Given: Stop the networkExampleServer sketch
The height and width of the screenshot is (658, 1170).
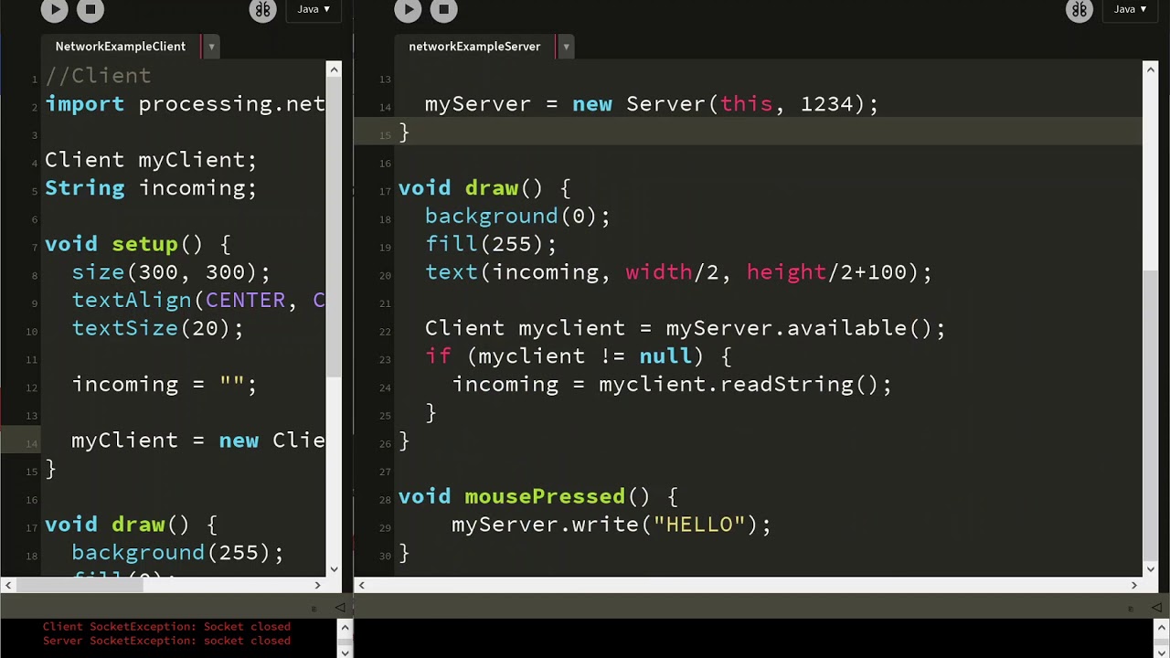Looking at the screenshot, I should tap(443, 9).
